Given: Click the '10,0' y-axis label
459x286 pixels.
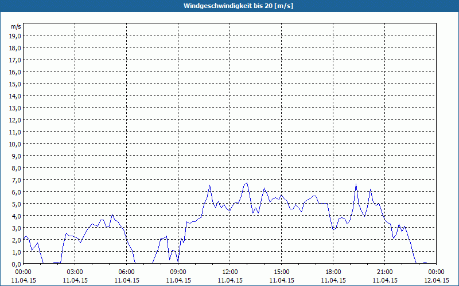Looking at the screenshot, I should coord(15,144).
